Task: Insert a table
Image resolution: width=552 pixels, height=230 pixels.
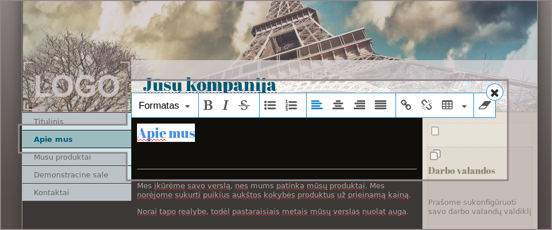Action: click(448, 105)
